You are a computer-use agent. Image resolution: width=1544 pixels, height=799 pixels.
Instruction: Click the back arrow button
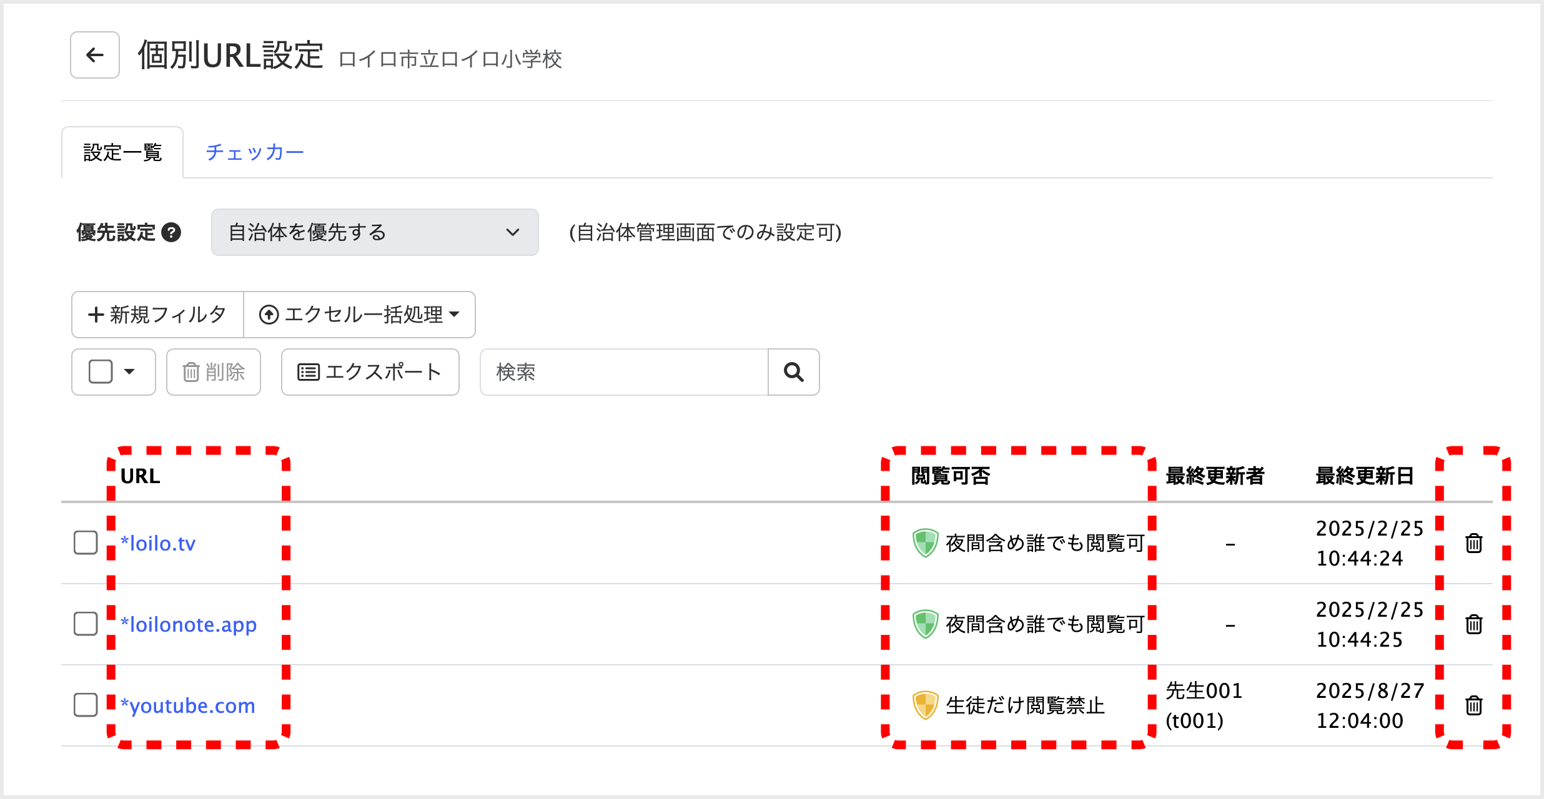point(94,55)
